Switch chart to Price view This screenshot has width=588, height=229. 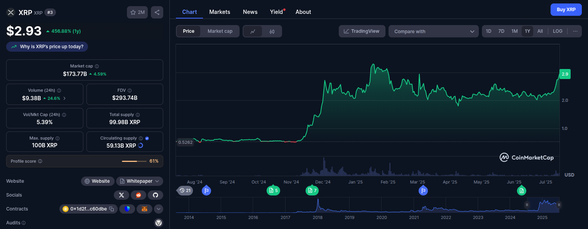[189, 31]
